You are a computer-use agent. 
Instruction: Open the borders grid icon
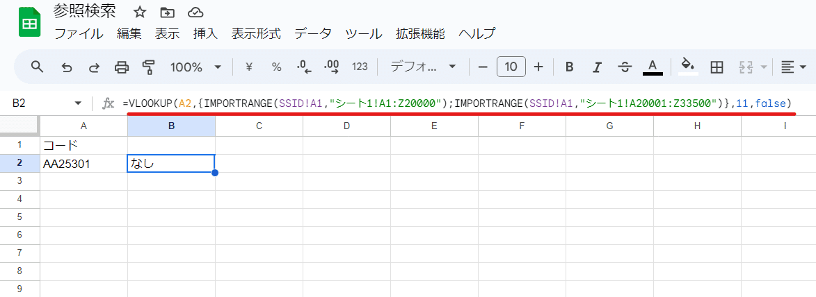point(717,67)
